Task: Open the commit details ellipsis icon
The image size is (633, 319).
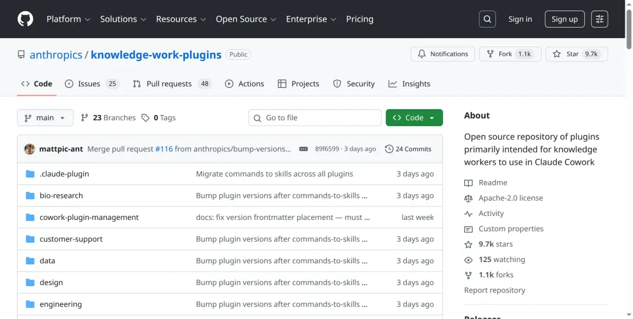Action: [304, 149]
